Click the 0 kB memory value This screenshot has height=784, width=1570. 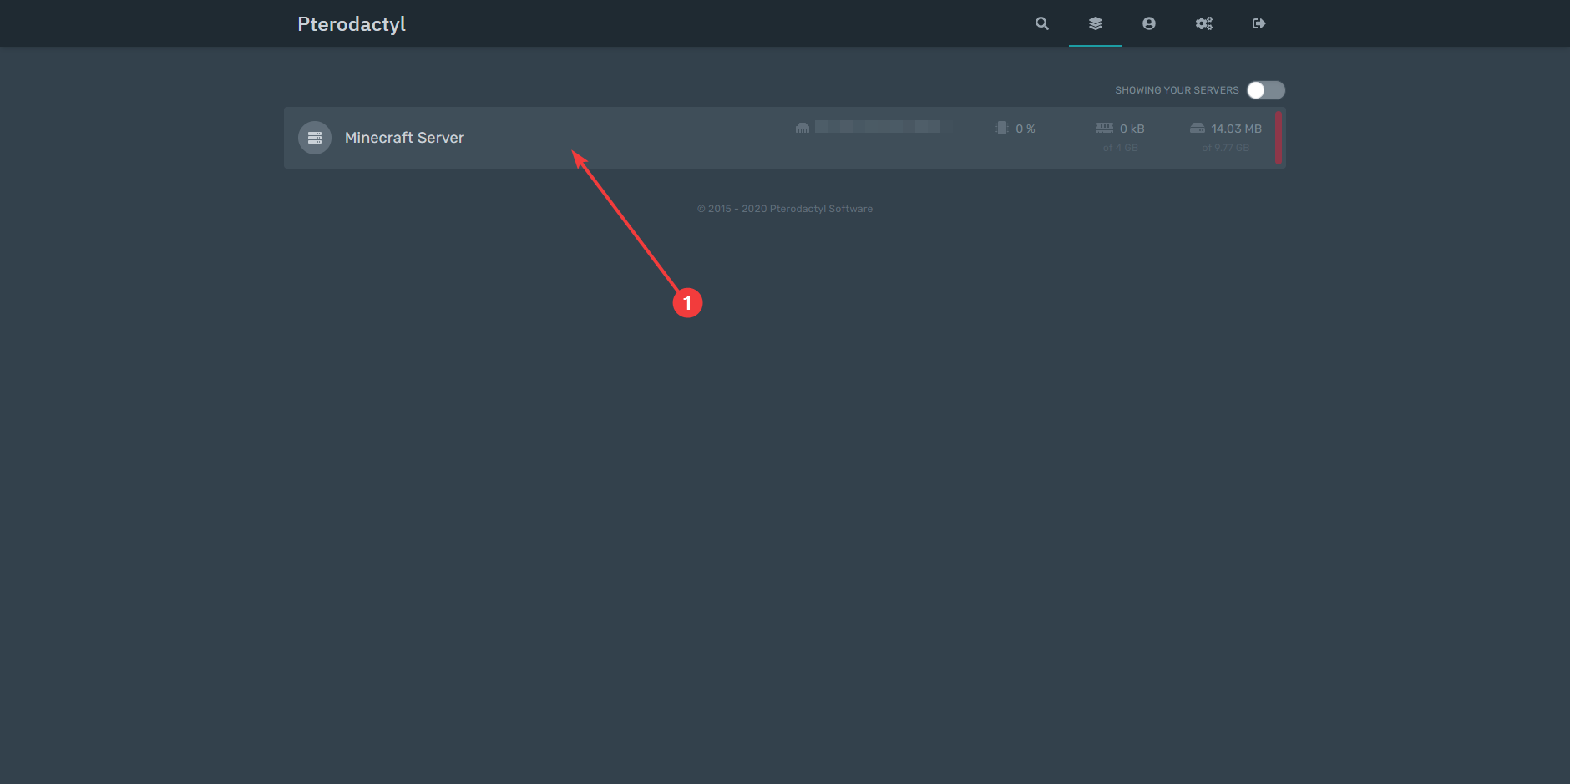point(1132,129)
